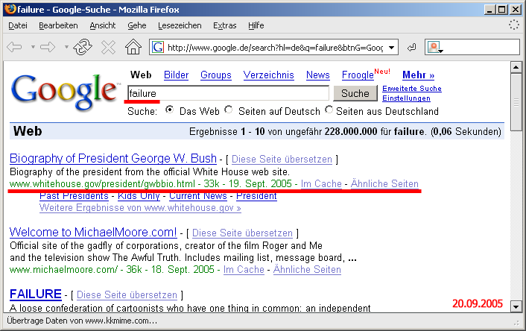Viewport: 526px width, 331px height.
Task: Open the Forward history dropdown arrow
Action: (x=66, y=47)
